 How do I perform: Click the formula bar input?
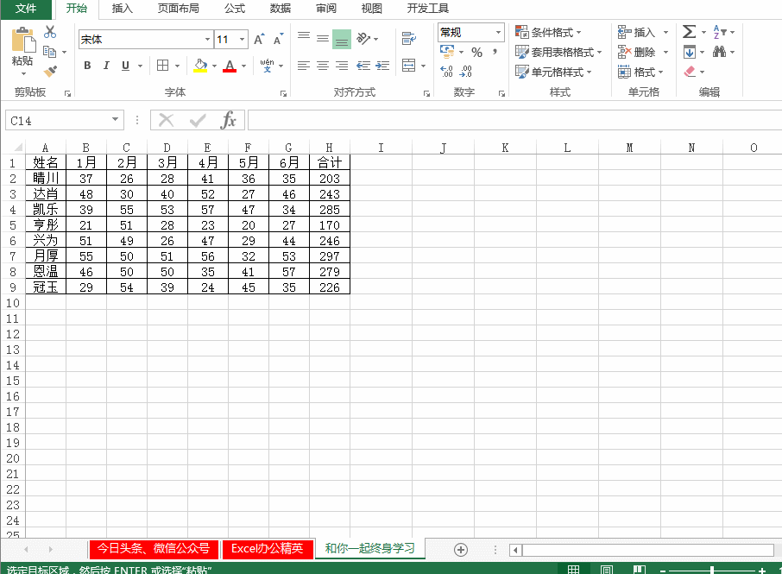coord(514,120)
